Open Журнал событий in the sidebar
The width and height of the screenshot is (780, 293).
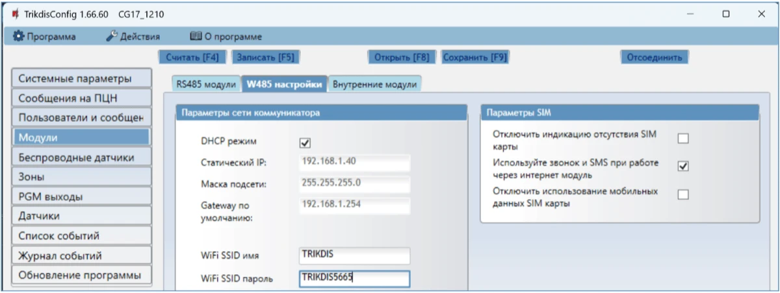click(x=81, y=255)
